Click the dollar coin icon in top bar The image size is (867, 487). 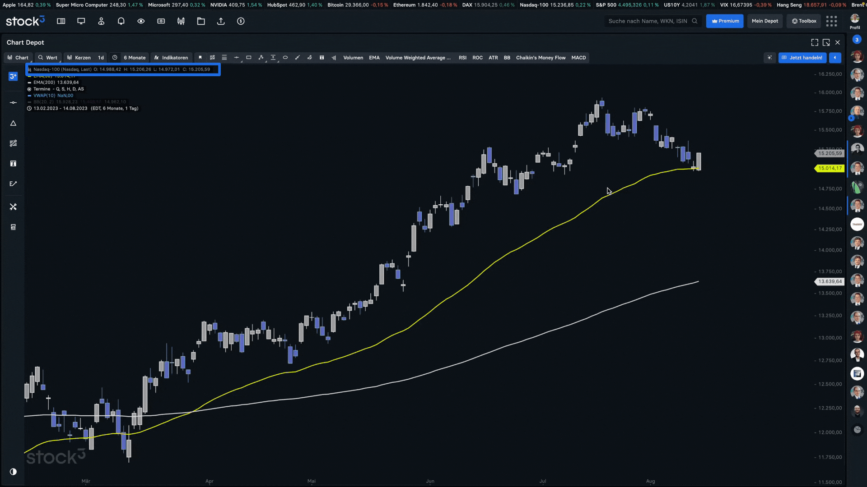coord(241,21)
